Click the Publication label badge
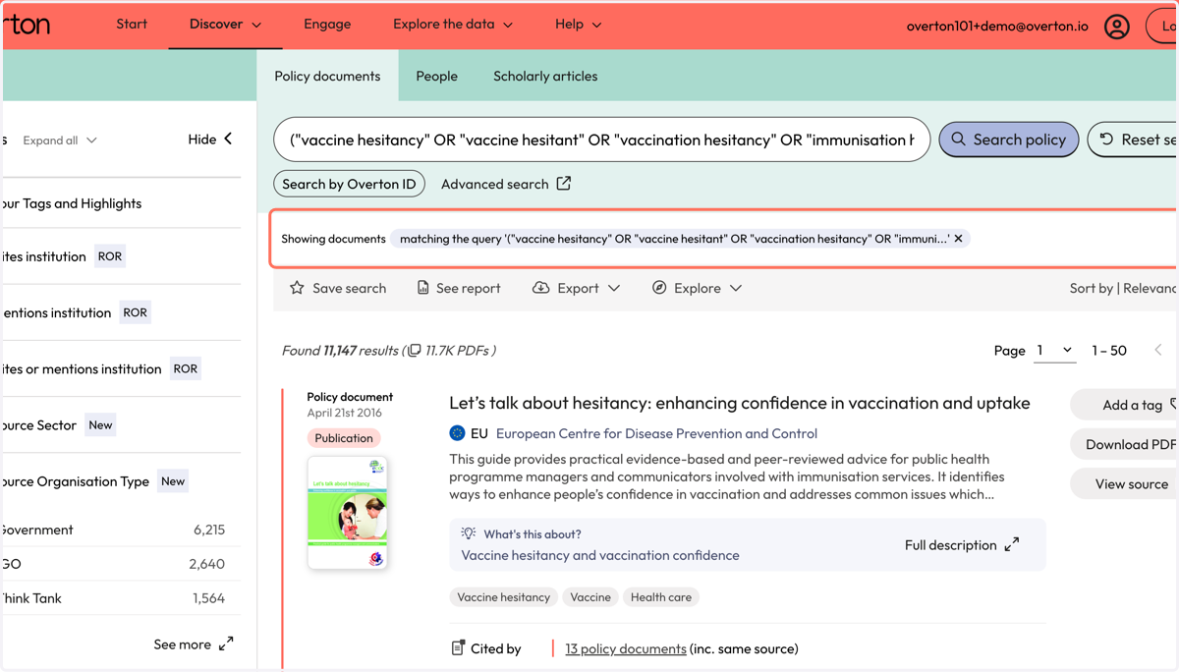 pyautogui.click(x=344, y=438)
